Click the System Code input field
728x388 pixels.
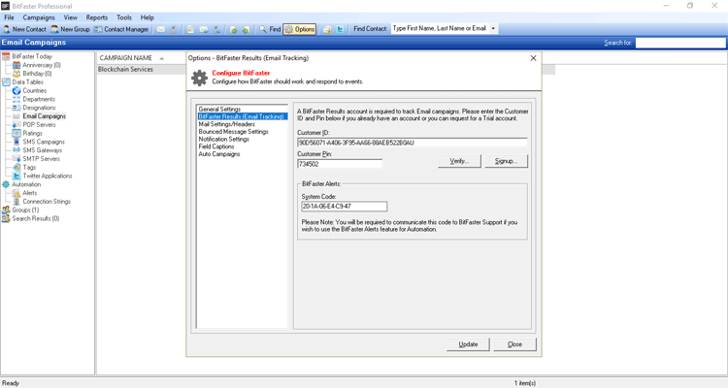(344, 206)
